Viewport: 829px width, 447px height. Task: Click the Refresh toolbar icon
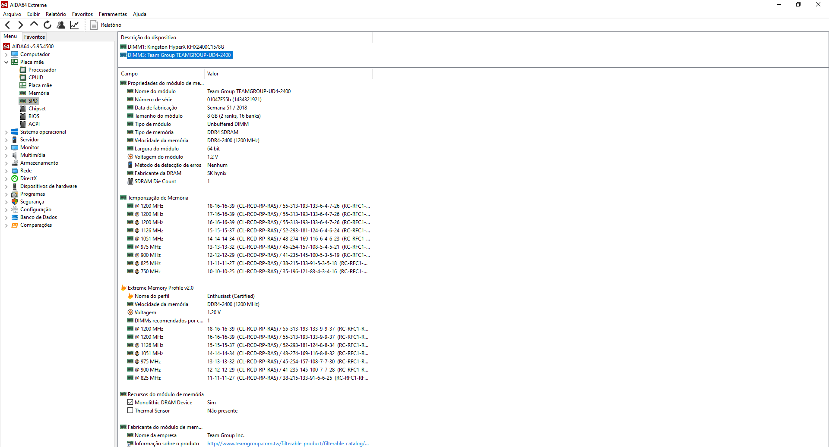(47, 25)
